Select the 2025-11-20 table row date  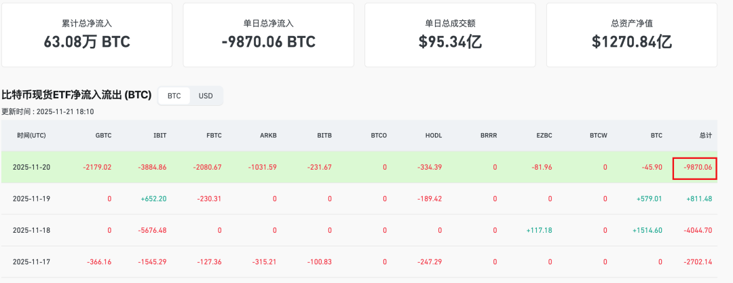31,167
